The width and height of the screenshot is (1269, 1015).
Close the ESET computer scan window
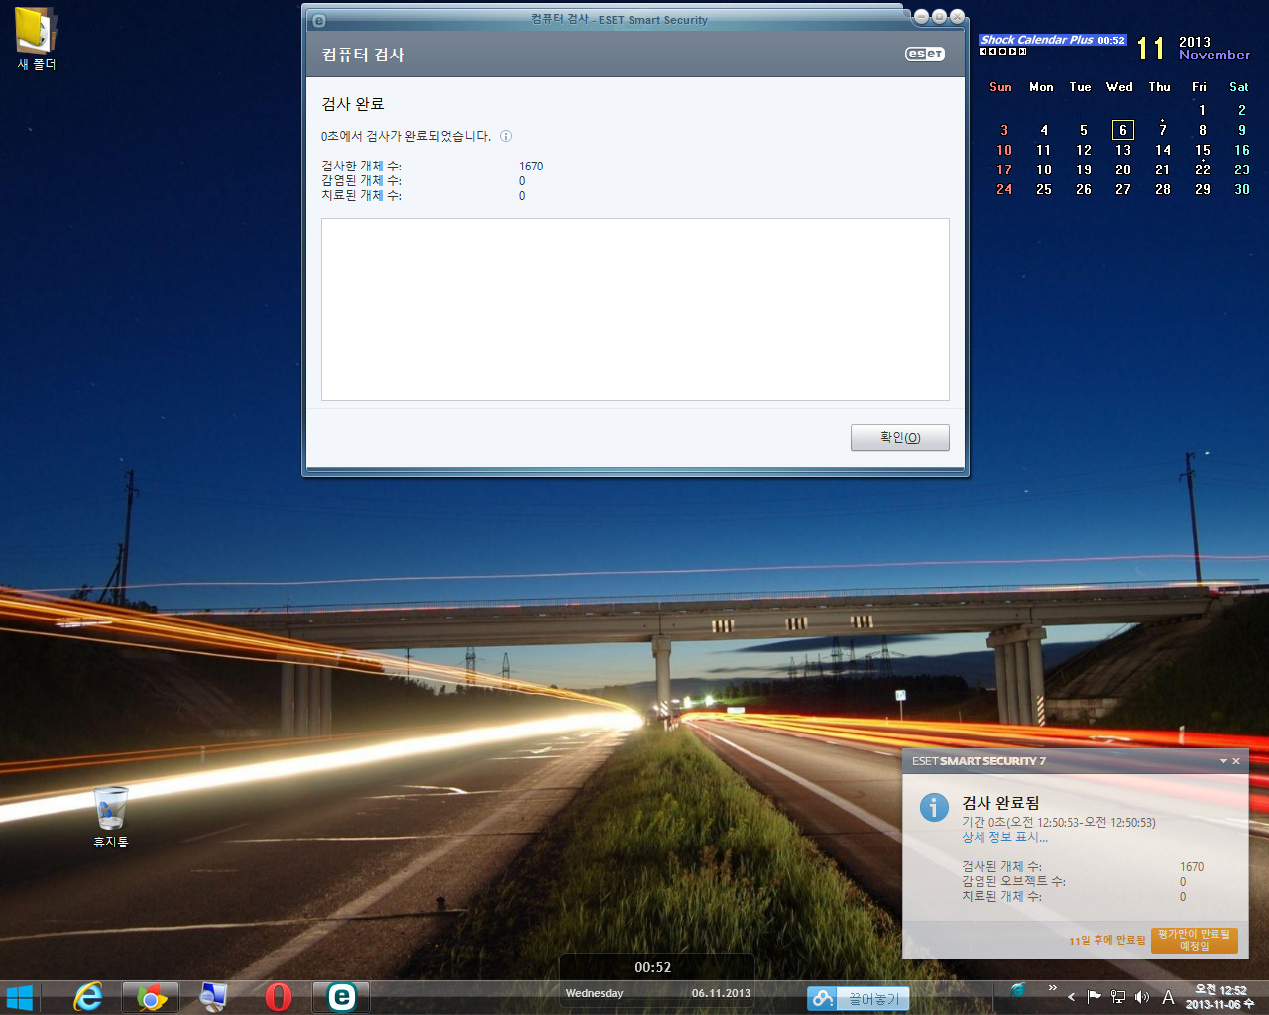click(x=957, y=16)
